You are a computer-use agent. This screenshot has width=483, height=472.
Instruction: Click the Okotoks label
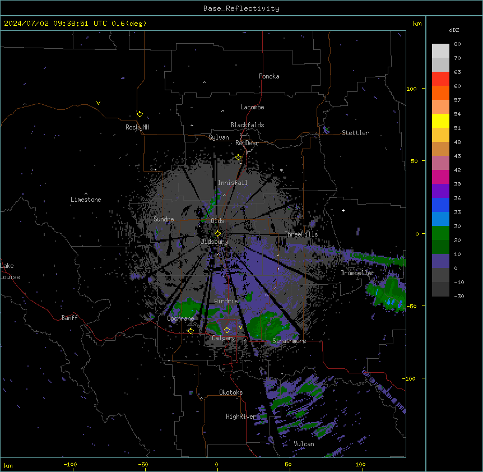231,392
